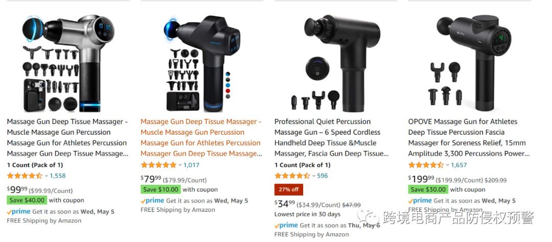Click the star rating of the $79.99 item
This screenshot has height=242, width=552.
(159, 165)
